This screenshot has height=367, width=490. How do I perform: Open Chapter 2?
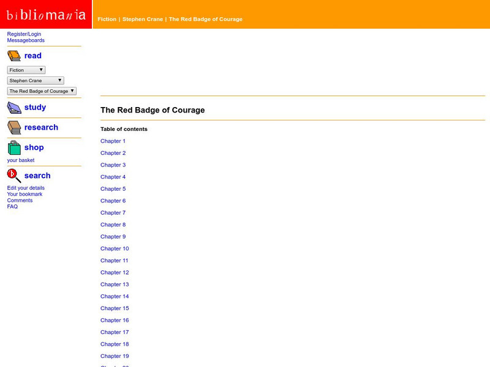(x=113, y=153)
